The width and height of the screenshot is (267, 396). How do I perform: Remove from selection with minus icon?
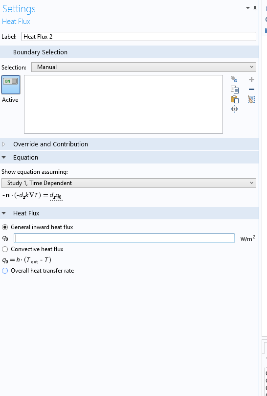point(251,90)
